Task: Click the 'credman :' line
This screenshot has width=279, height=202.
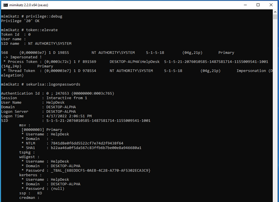Action: 30,198
